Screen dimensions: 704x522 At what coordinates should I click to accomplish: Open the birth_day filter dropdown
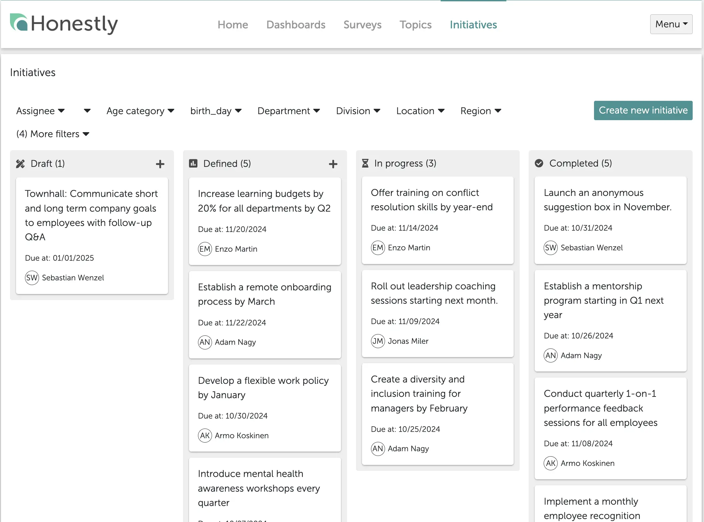(216, 111)
